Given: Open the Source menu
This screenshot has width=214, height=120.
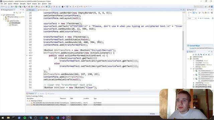Looking at the screenshot, I should click(x=10, y=4).
